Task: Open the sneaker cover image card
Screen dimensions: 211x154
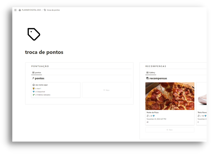Action: point(202,96)
